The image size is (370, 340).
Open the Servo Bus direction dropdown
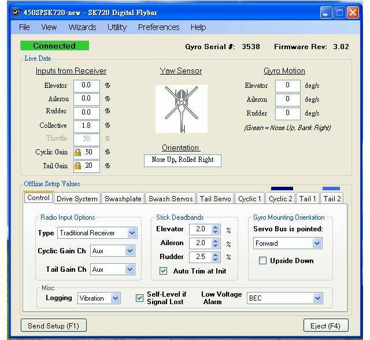tap(317, 243)
